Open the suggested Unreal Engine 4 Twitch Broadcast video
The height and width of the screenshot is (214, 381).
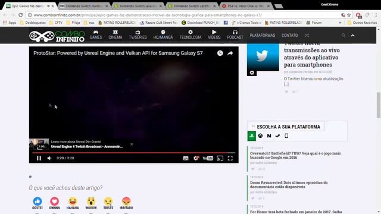coord(87,147)
